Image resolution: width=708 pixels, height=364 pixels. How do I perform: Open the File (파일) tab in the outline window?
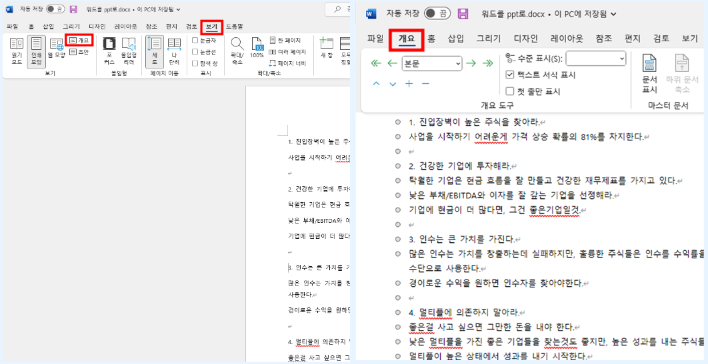click(x=376, y=39)
